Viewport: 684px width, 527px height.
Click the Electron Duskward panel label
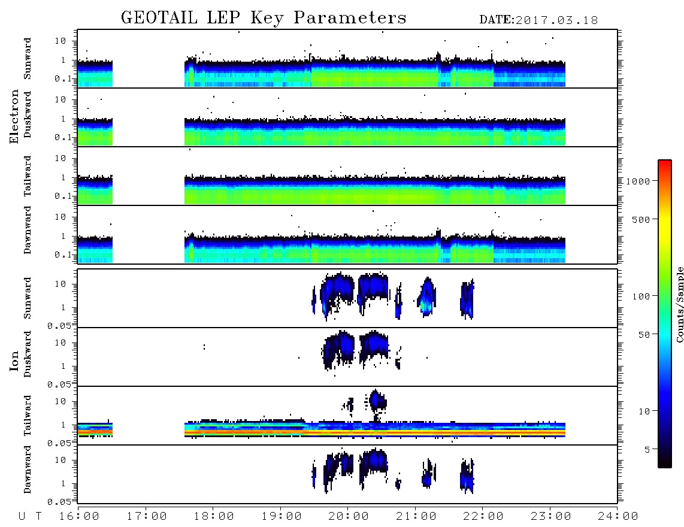pyautogui.click(x=27, y=114)
